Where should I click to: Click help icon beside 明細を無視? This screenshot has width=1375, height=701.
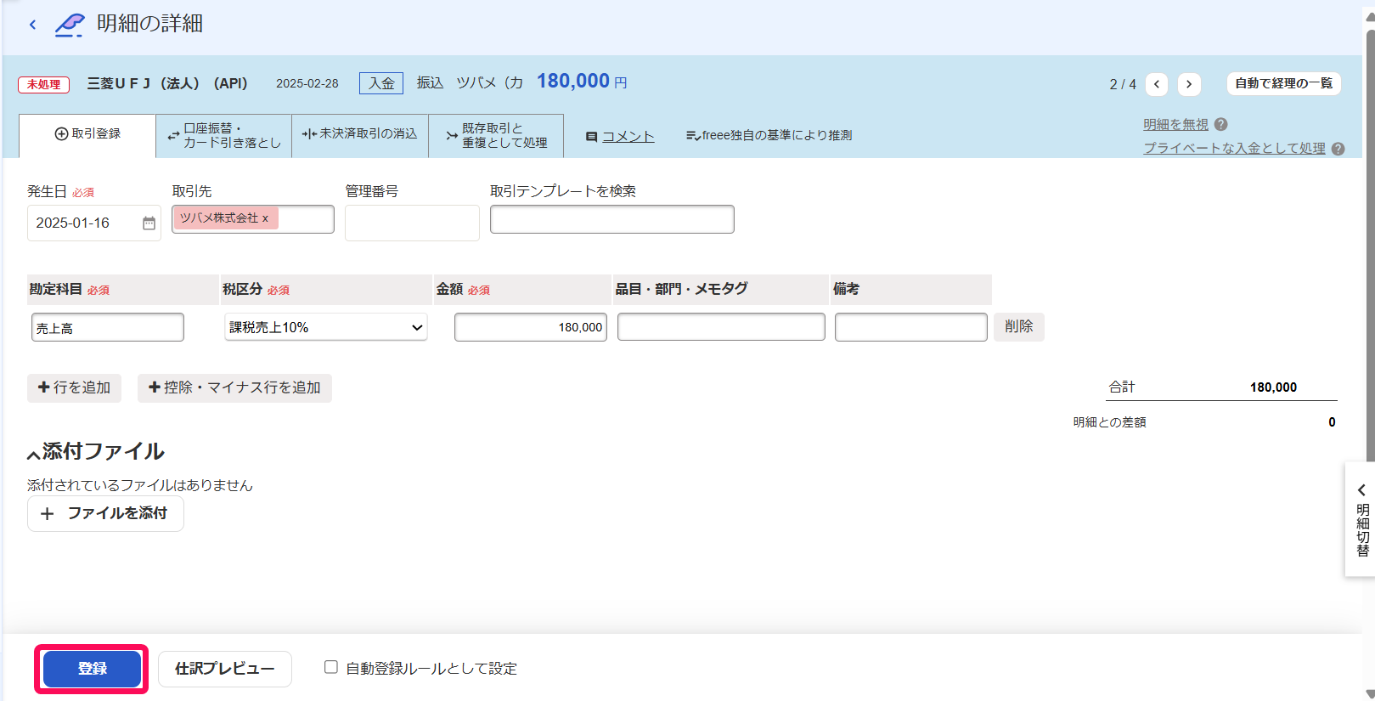pyautogui.click(x=1221, y=124)
